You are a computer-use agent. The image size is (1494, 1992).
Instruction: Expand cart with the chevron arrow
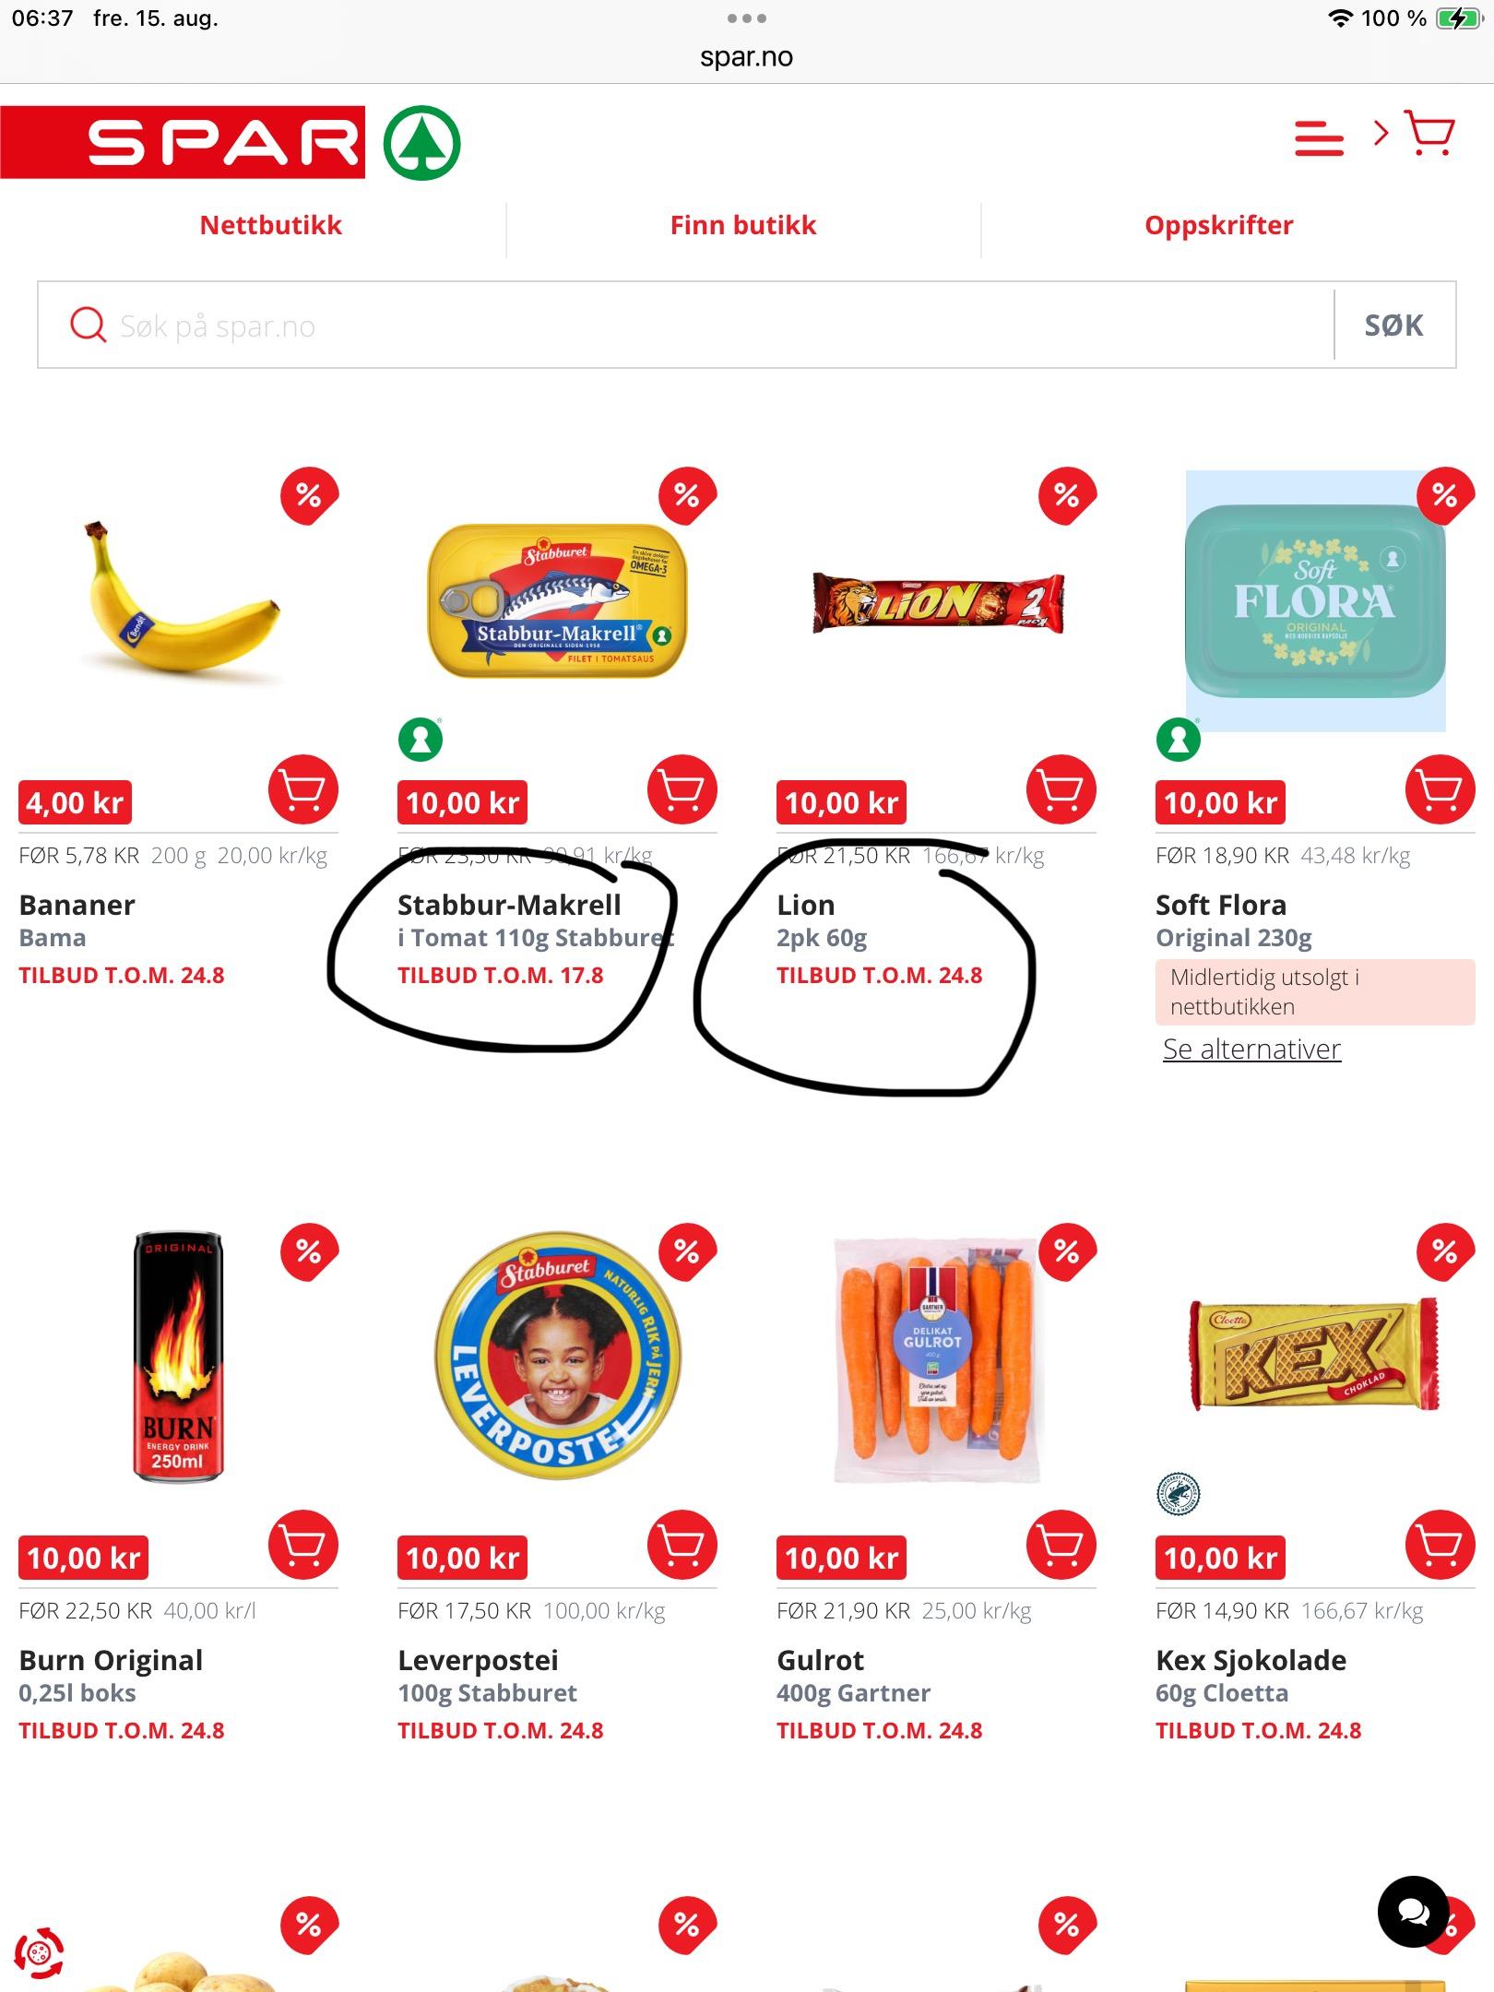tap(1381, 134)
